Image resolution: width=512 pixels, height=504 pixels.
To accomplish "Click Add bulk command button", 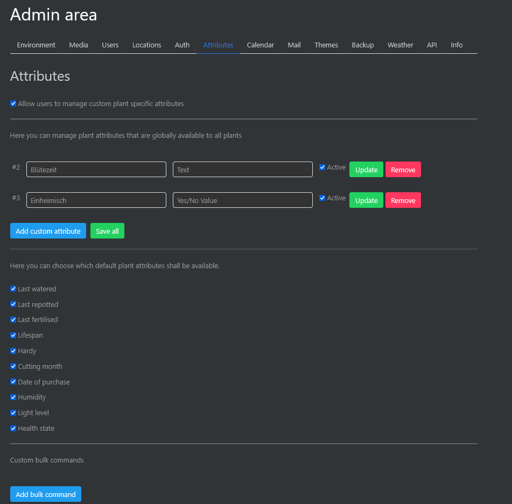I will 46,494.
